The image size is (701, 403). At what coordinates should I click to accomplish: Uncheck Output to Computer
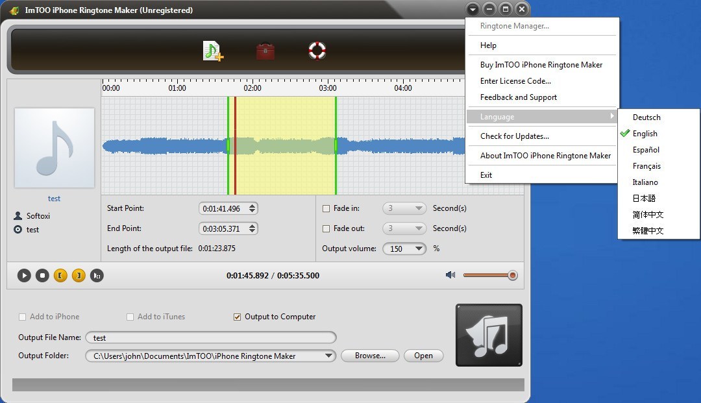pyautogui.click(x=237, y=317)
